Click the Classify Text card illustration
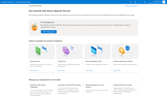This screenshot has width=167, height=96. click(x=70, y=51)
